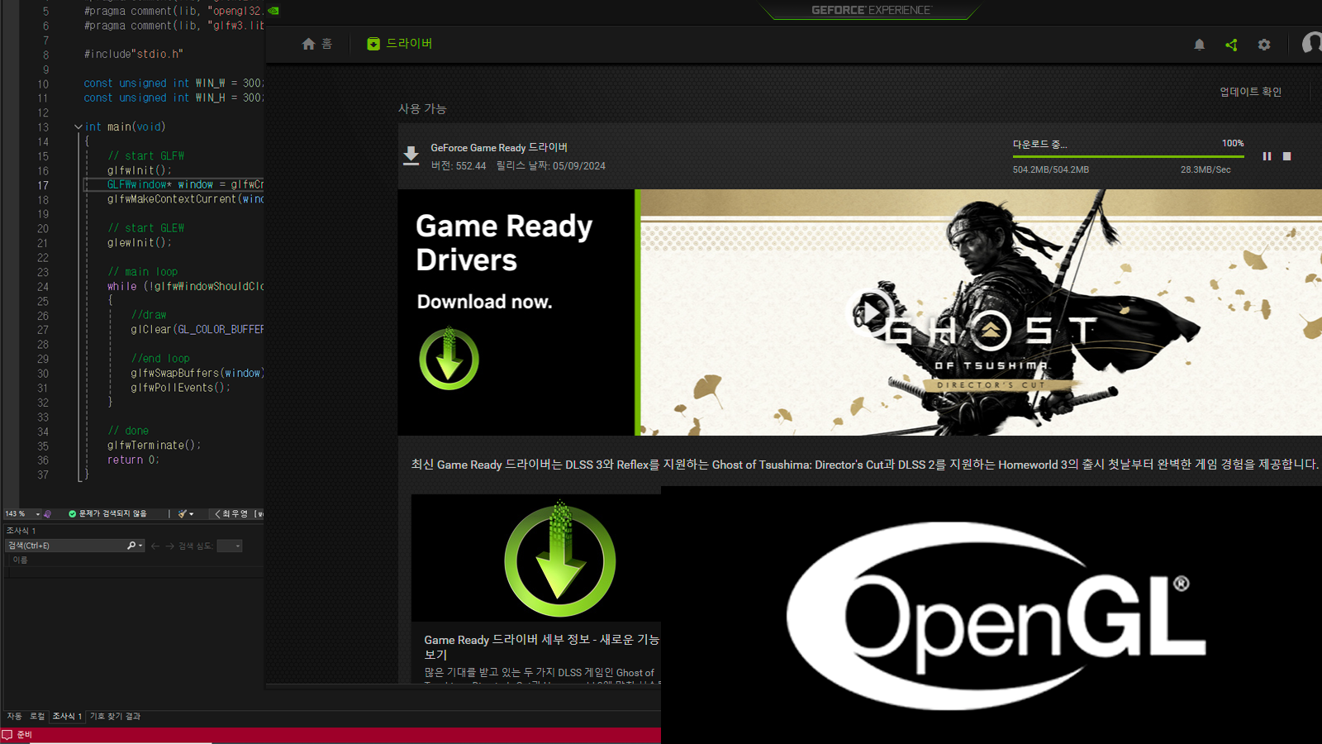1322x744 pixels.
Task: Open the 검색 심도 search depth dropdown
Action: [230, 546]
